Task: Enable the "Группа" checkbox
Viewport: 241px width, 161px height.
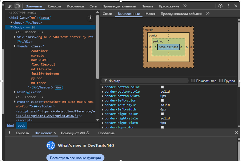Action: [x=221, y=81]
